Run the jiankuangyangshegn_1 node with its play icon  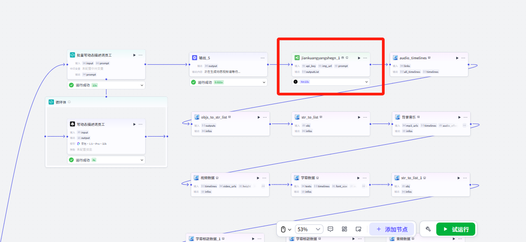(359, 58)
